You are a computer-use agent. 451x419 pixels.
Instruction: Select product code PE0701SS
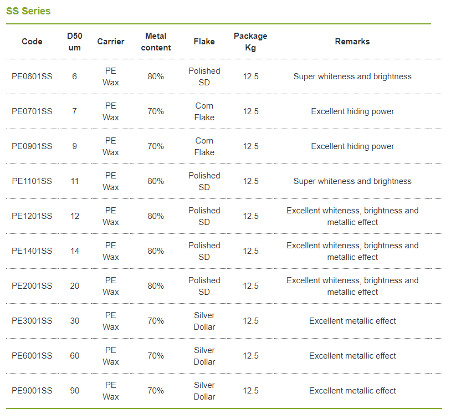(x=32, y=111)
